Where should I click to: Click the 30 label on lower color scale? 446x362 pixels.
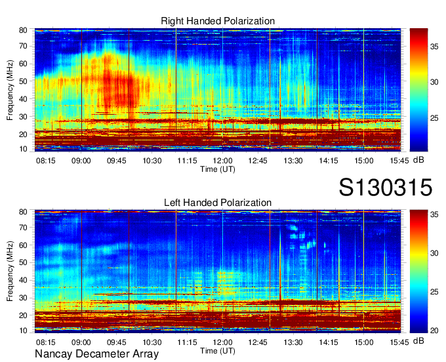coord(434,253)
